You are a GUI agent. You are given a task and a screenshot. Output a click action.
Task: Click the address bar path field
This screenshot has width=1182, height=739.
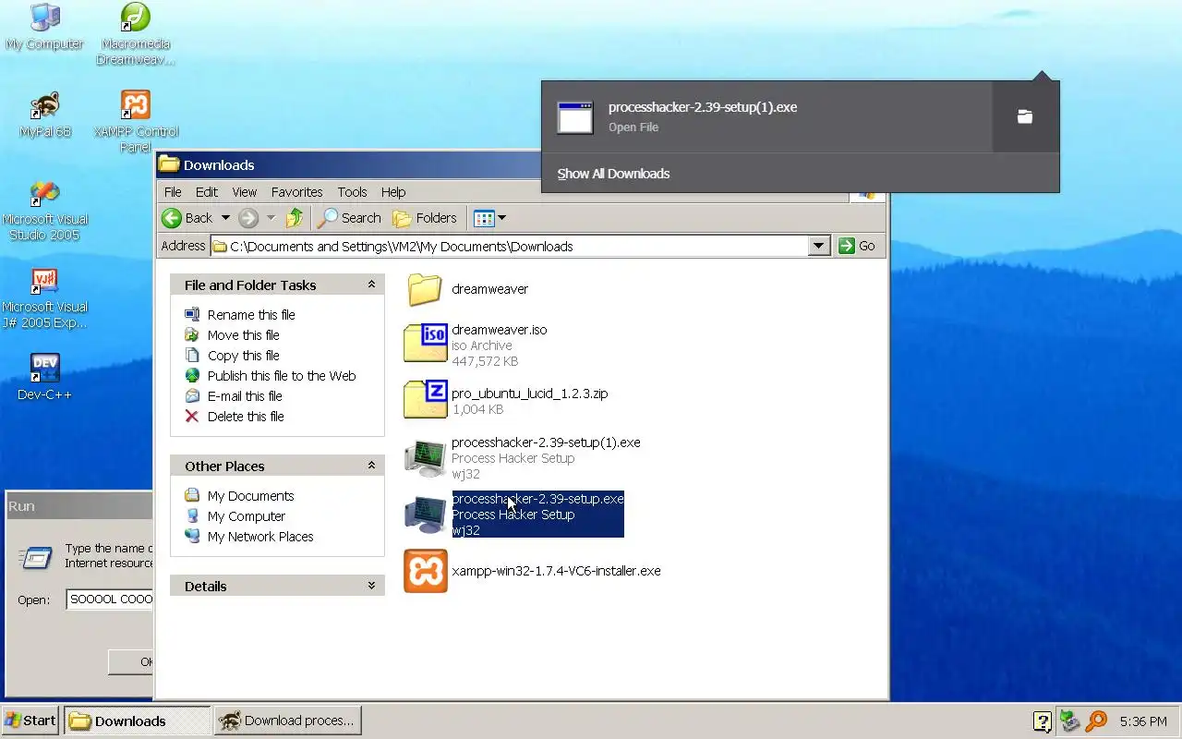coord(510,246)
